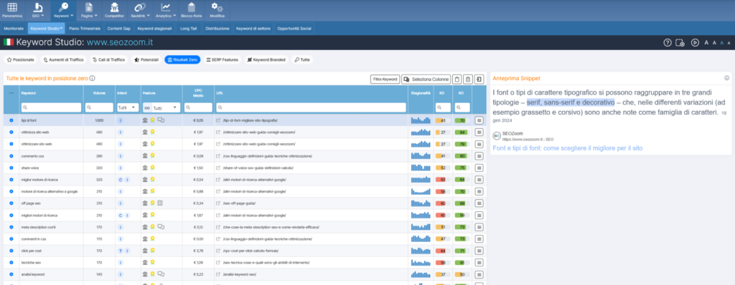Open external link icon for /analisi-keyword-seo/
735x285 pixels.
pos(217,274)
